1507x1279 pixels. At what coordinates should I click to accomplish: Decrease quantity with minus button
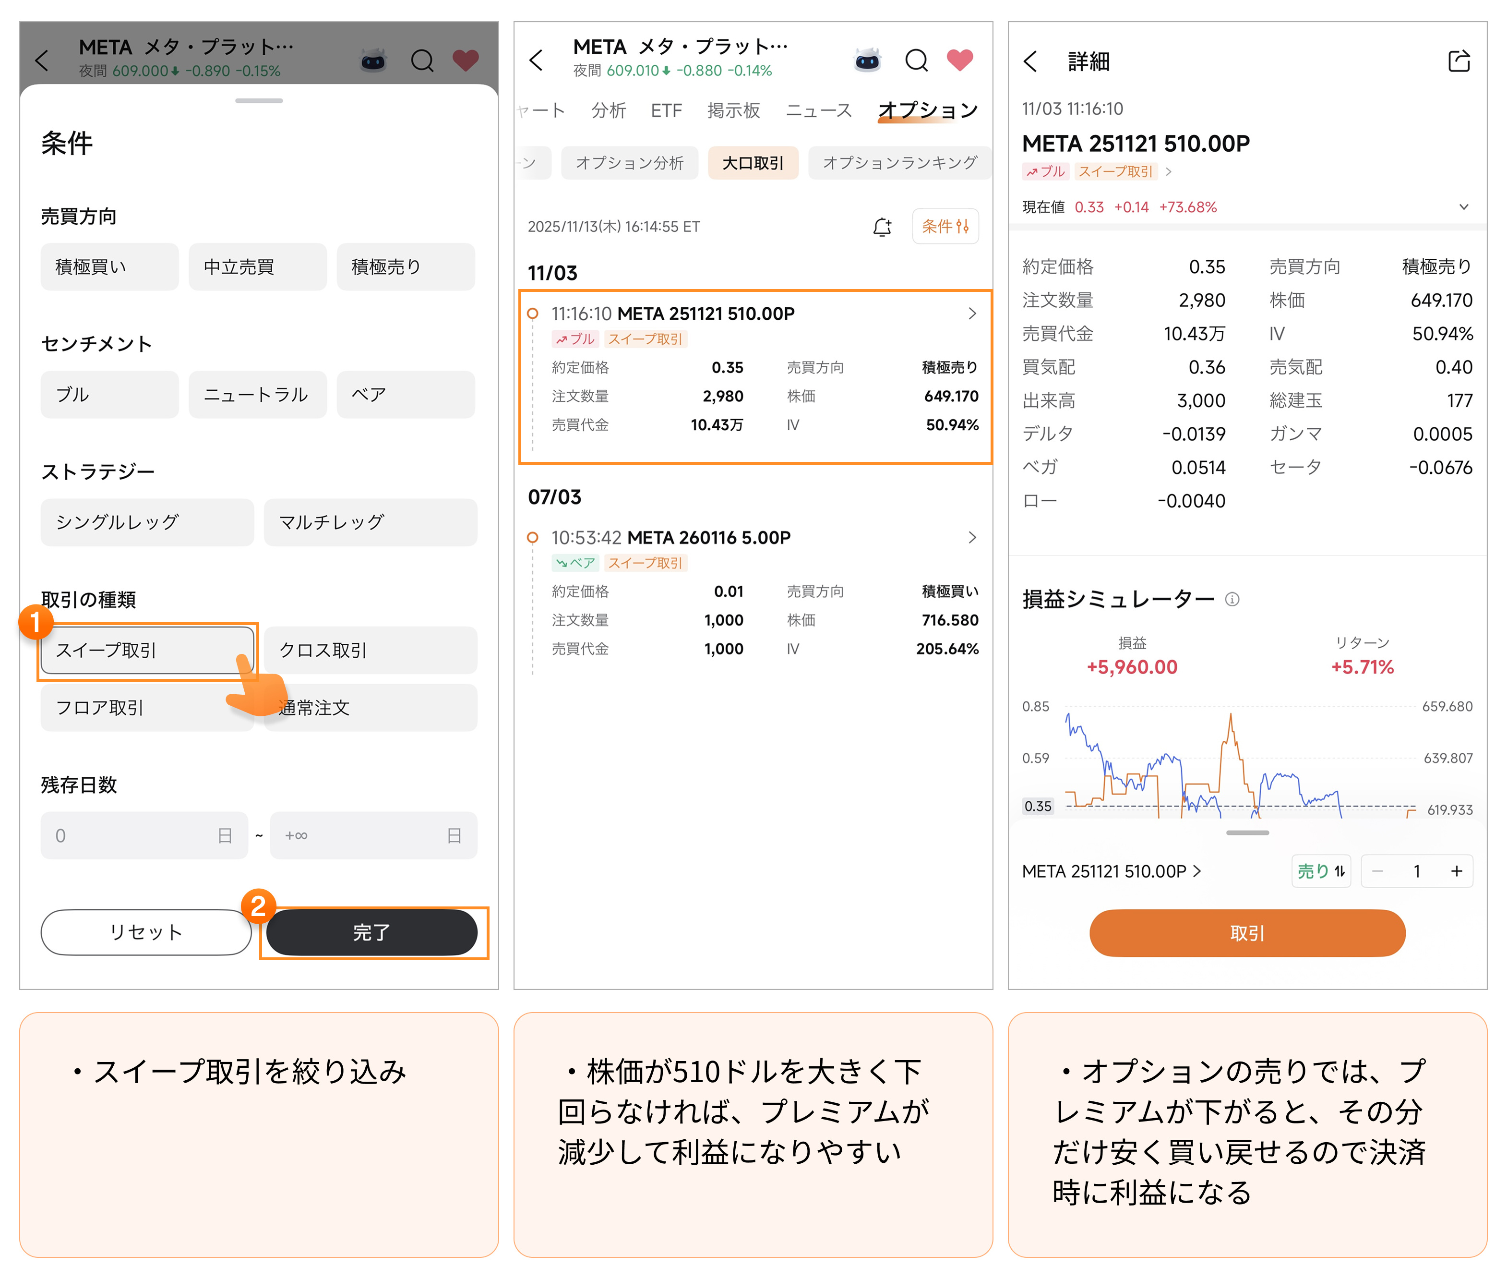tap(1378, 871)
